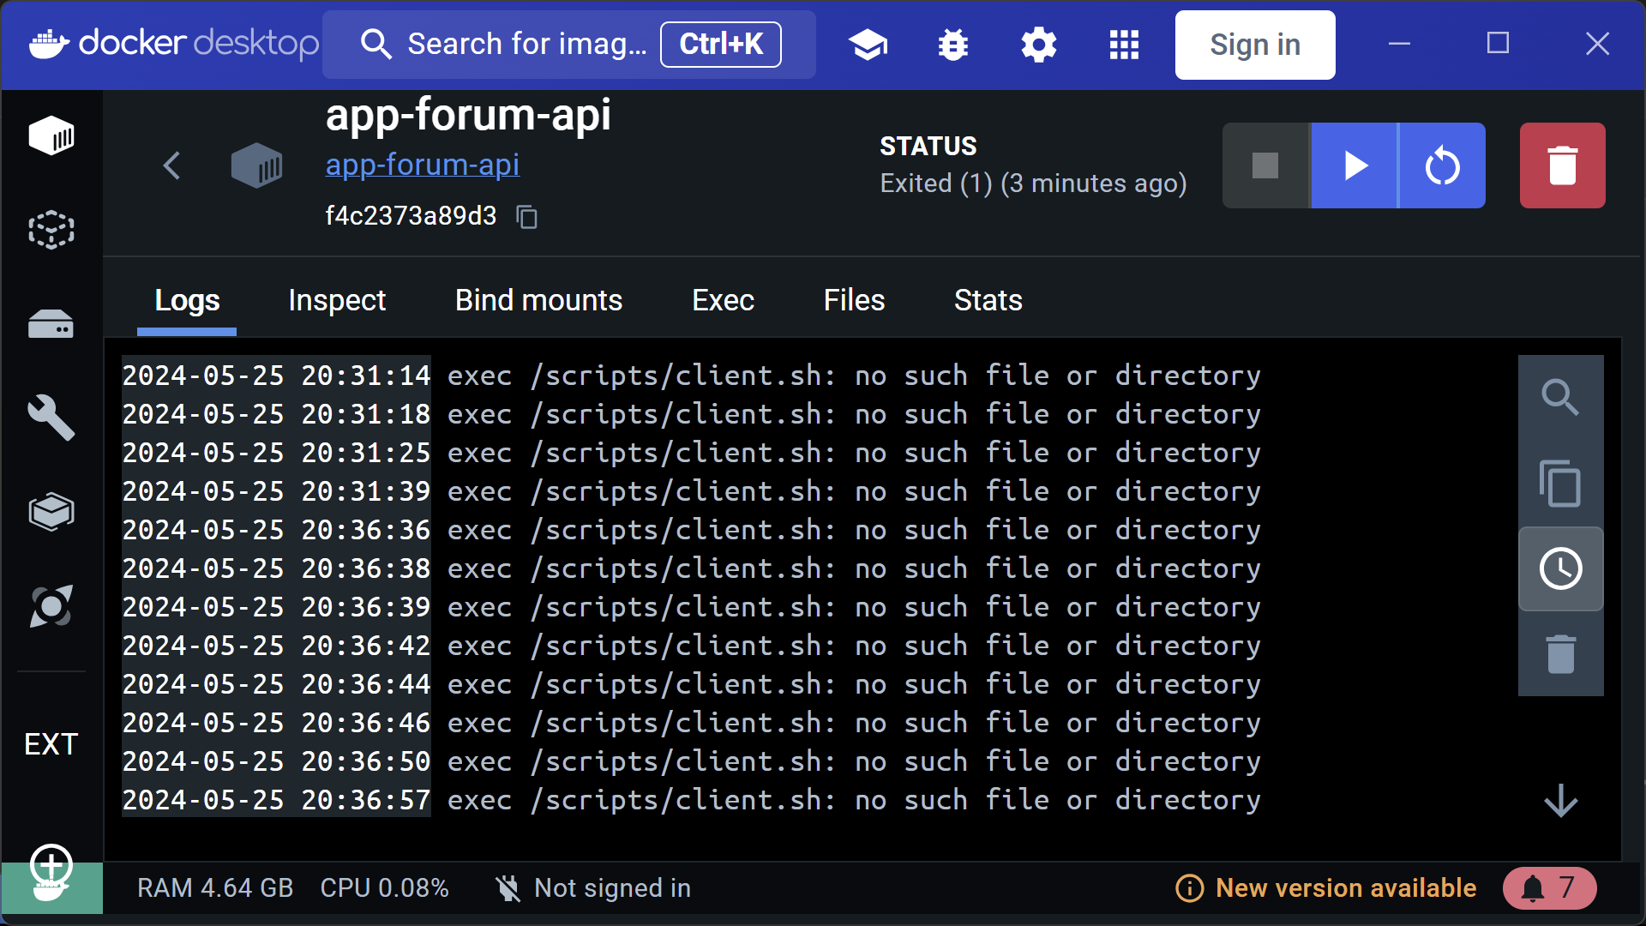The height and width of the screenshot is (926, 1646).
Task: Click the RAM 4.64 GB status entry
Action: 215,888
